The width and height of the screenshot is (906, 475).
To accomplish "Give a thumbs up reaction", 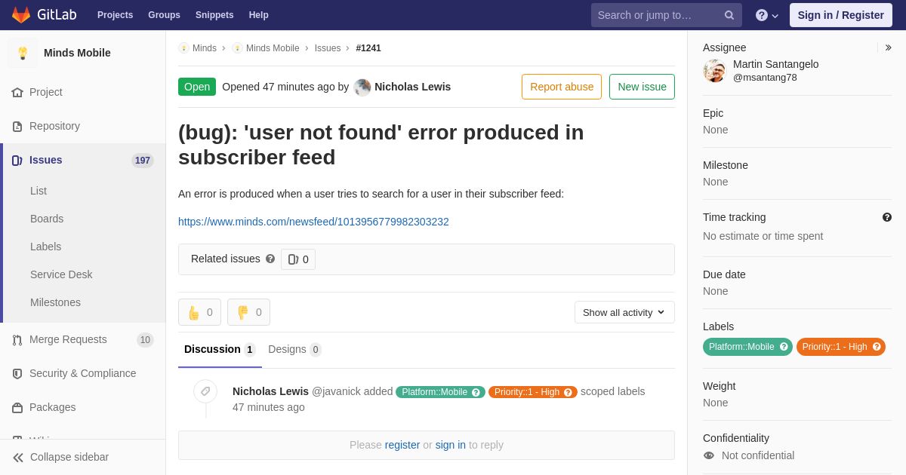I will point(199,312).
